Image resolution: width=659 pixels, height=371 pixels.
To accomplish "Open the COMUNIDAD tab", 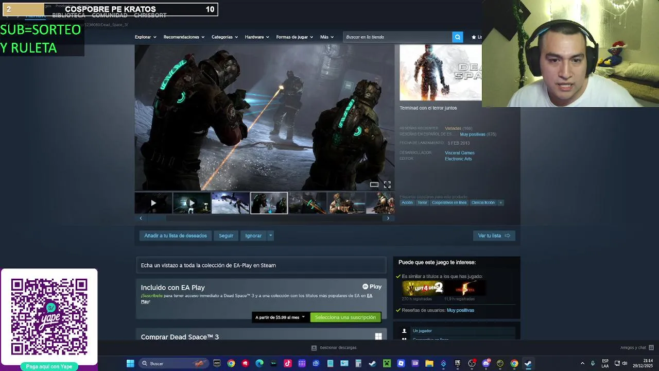I will 110,15.
